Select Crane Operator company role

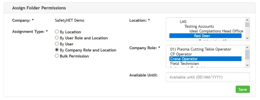point(205,59)
